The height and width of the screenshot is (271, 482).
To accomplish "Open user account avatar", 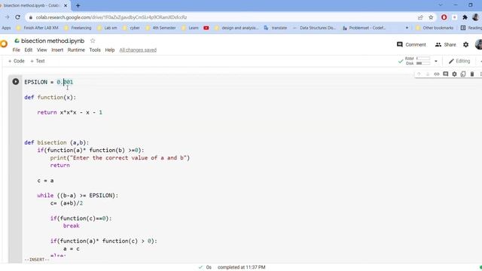I will pos(478,44).
